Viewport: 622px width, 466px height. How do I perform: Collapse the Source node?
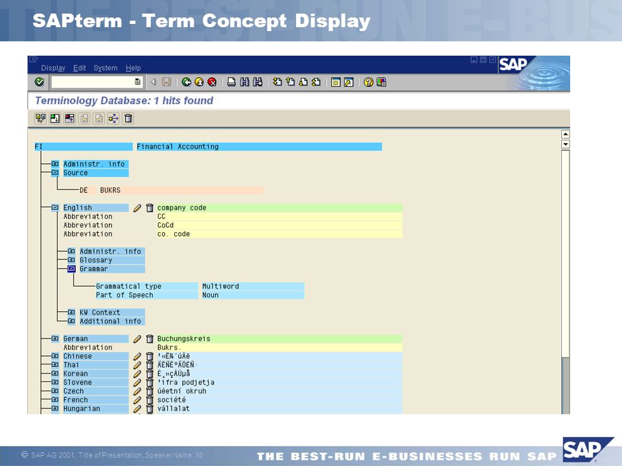point(55,172)
